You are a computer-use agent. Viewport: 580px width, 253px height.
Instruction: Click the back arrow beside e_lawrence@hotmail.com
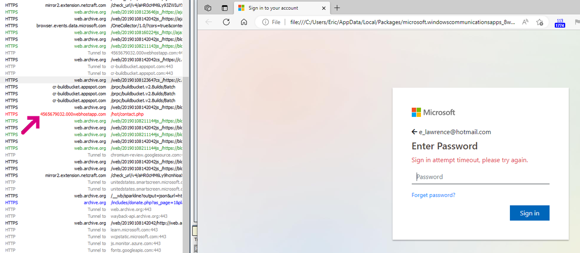pos(414,132)
